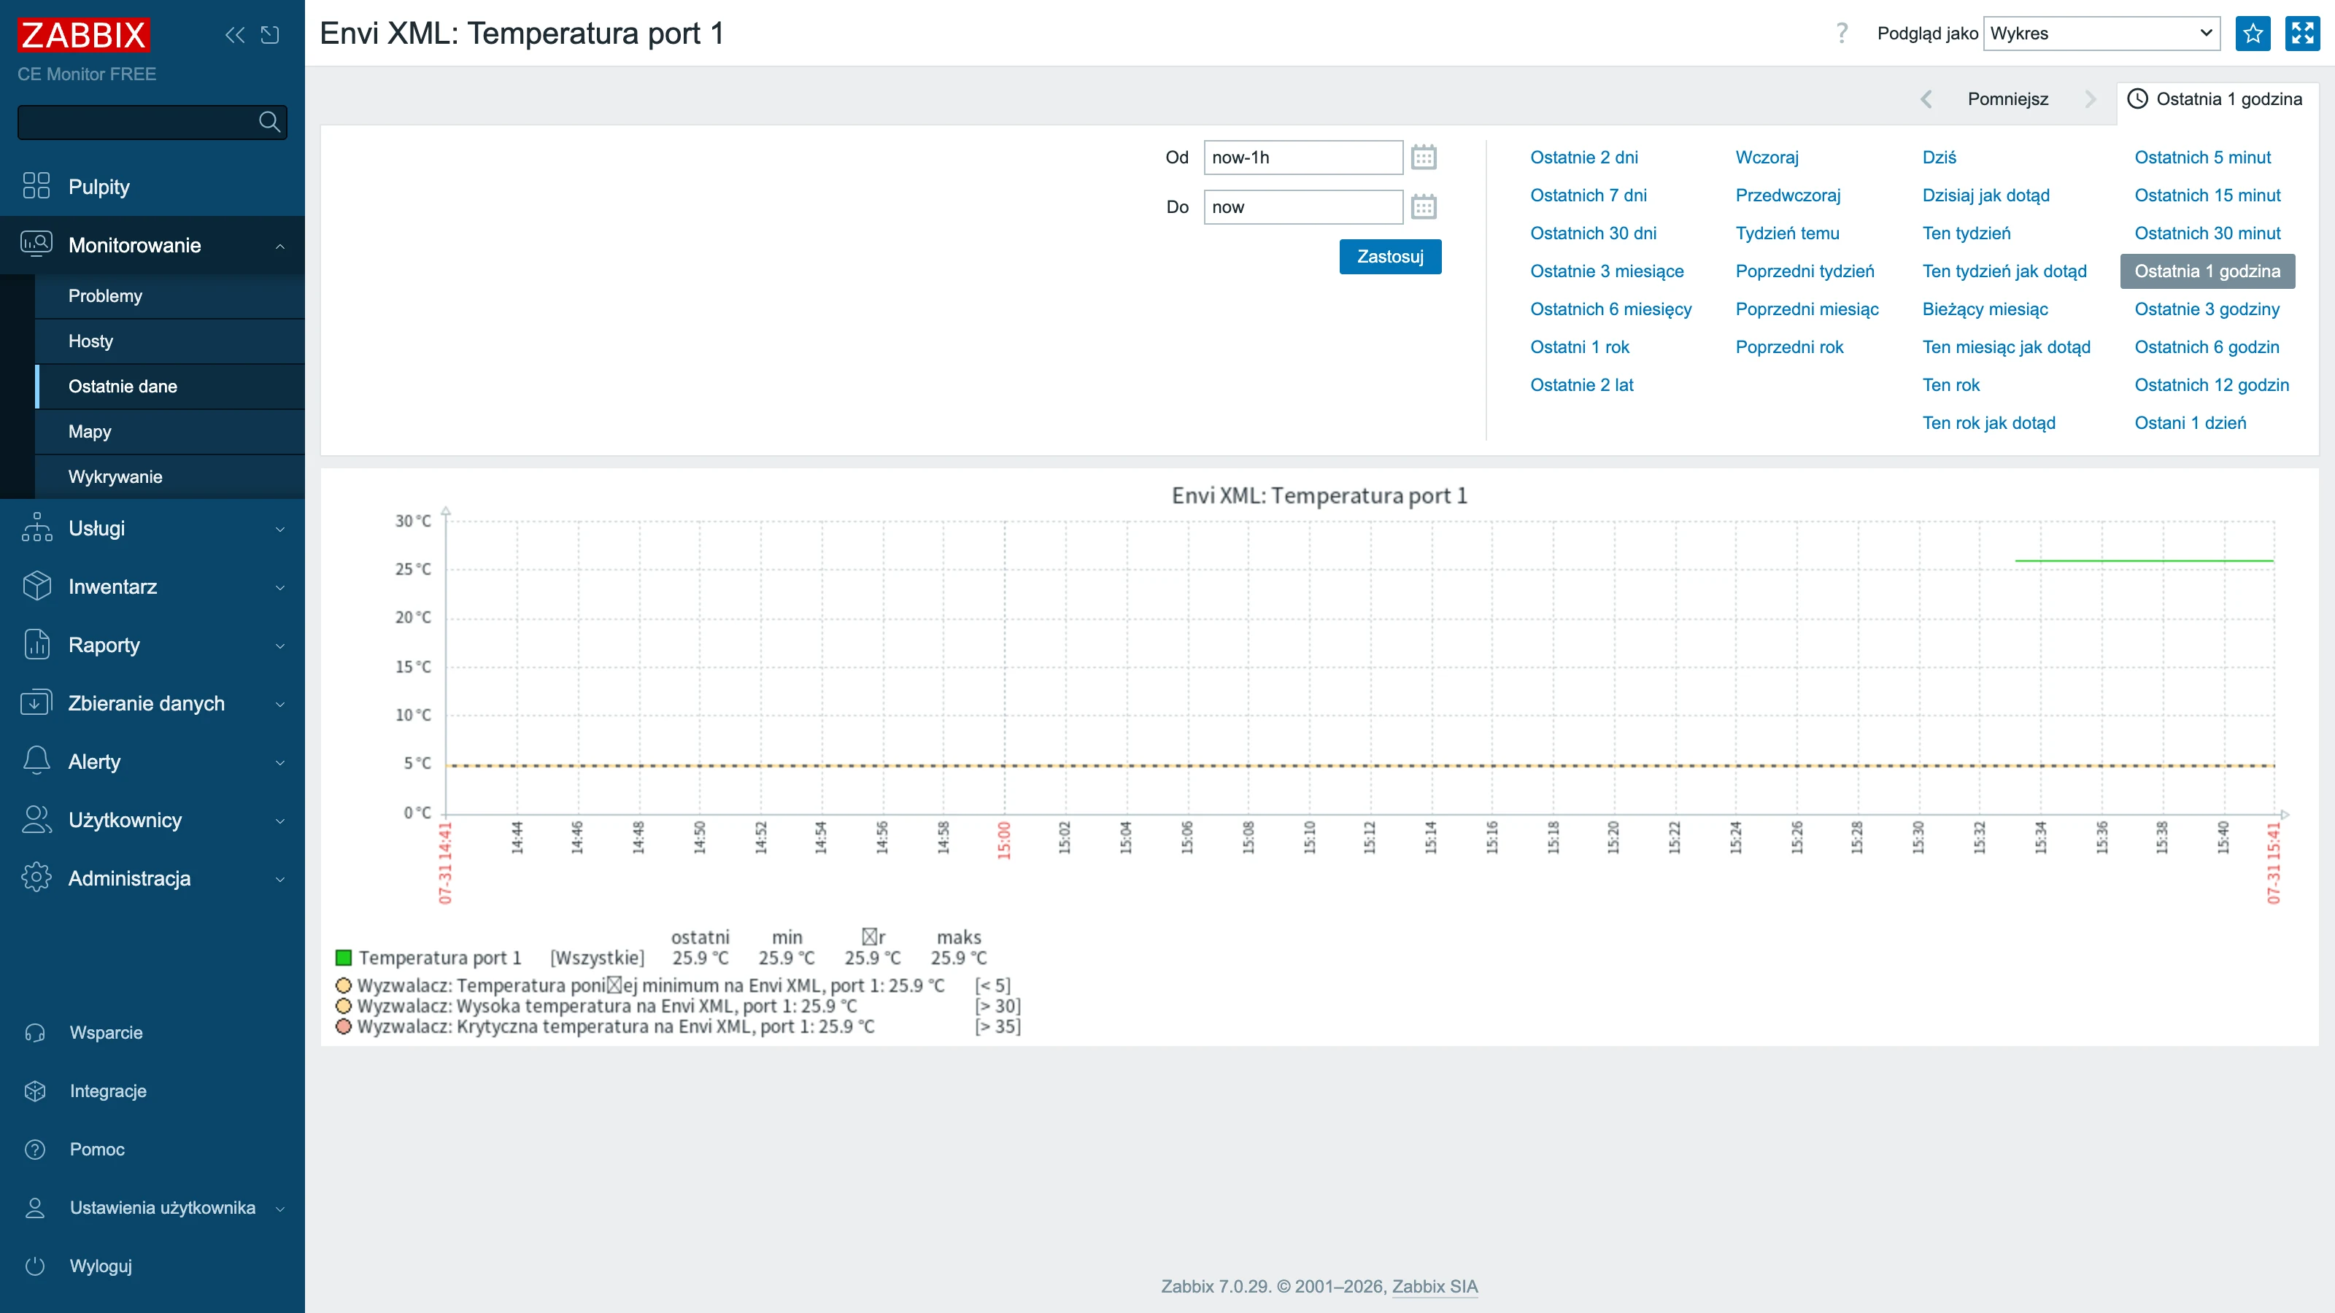This screenshot has width=2335, height=1313.
Task: Expand the Alerty section chevron
Action: click(x=280, y=762)
